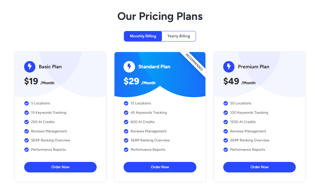Click the Premium Plan lightning bolt icon
319x195 pixels.
tap(229, 67)
